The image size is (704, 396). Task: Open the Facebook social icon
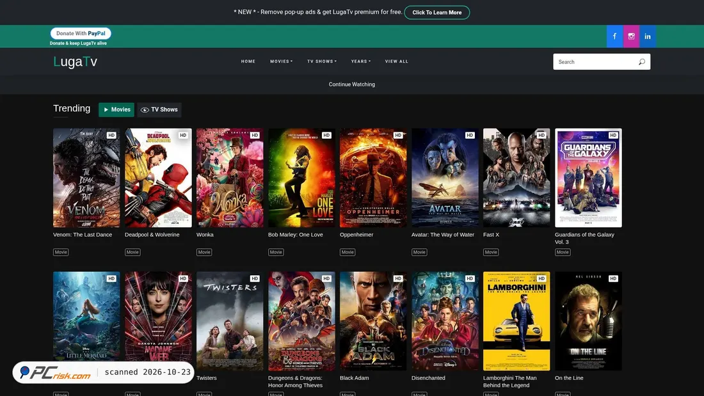(x=614, y=36)
